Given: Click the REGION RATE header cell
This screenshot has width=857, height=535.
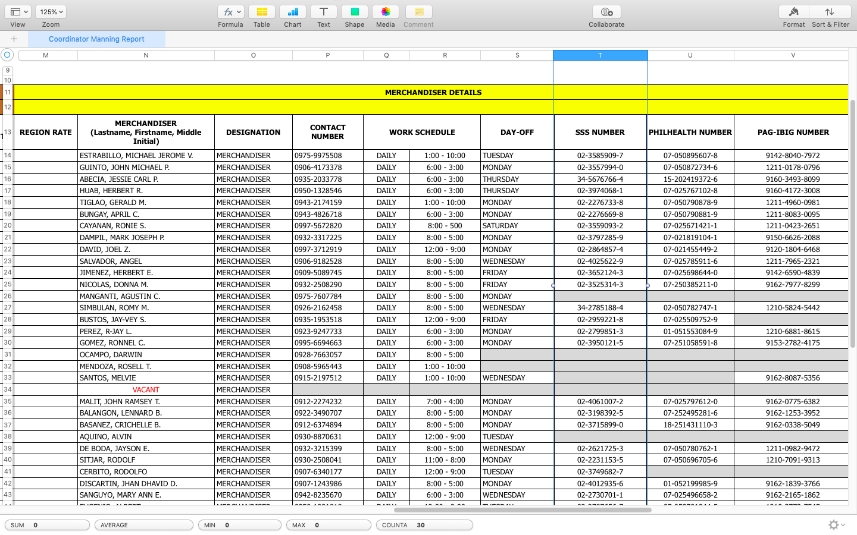Looking at the screenshot, I should (x=46, y=133).
